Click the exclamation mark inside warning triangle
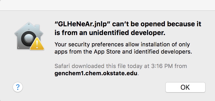215x101 pixels. pos(37,44)
